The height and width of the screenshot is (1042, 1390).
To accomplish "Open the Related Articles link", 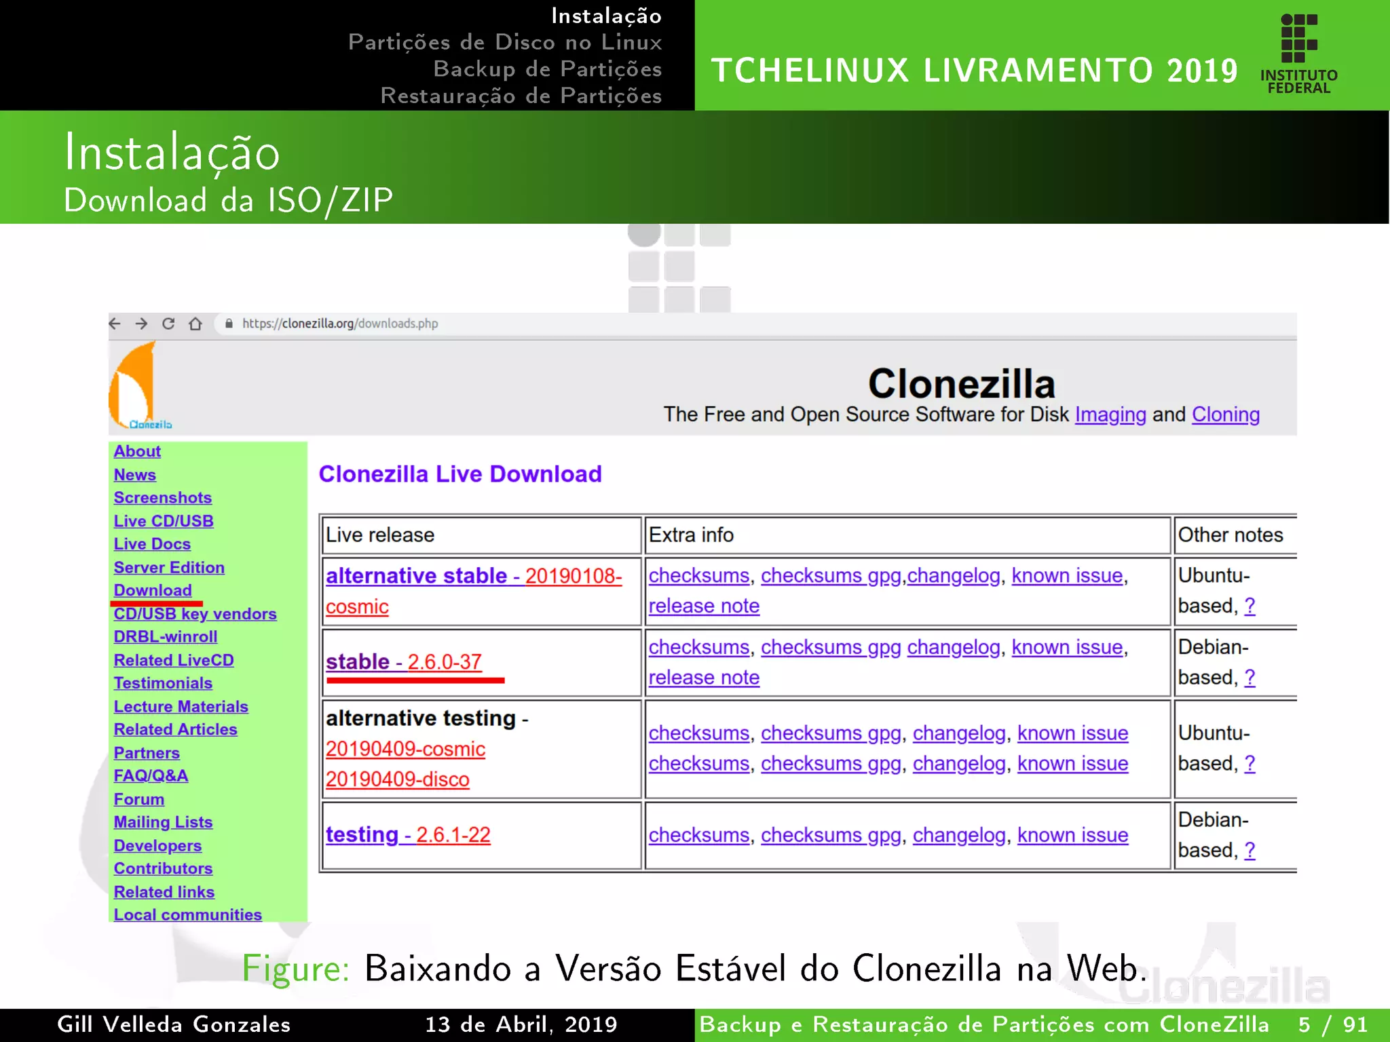I will pos(175,729).
